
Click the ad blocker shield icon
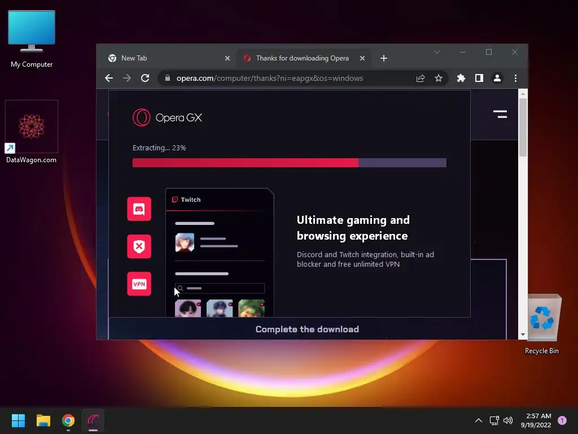(x=139, y=246)
